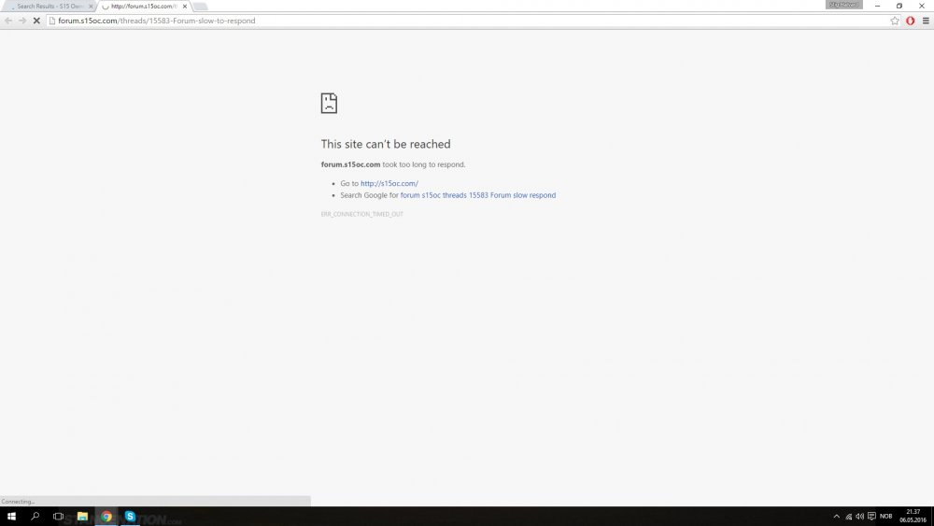Click the page icon in address bar

pos(51,21)
